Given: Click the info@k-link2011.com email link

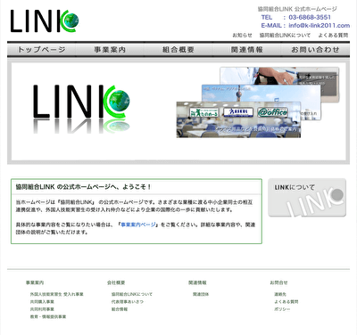Looking at the screenshot, I should (319, 26).
